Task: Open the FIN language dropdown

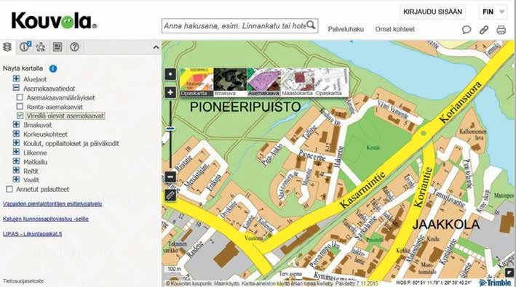Action: [x=493, y=12]
